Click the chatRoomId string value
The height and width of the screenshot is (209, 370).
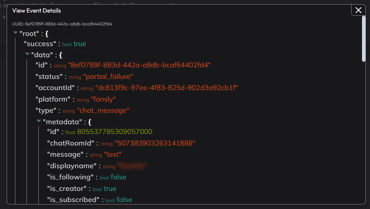(x=155, y=143)
